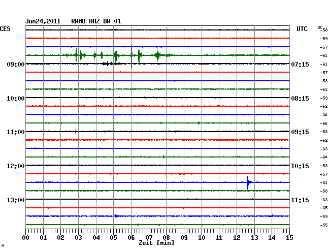Click the blue seismic spike before minute 13

coord(248,182)
